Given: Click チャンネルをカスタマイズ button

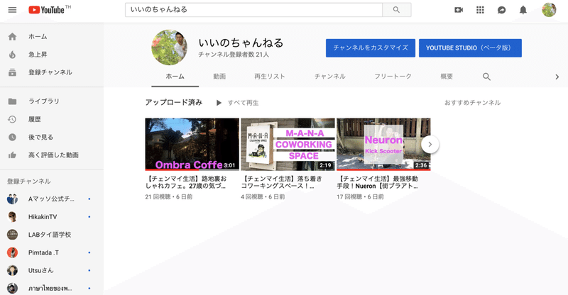Looking at the screenshot, I should 371,48.
